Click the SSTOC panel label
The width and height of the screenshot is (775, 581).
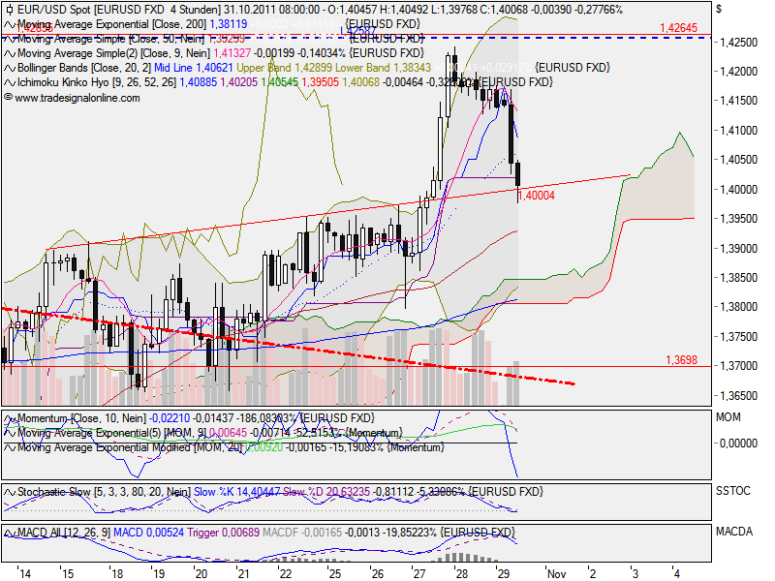pyautogui.click(x=733, y=491)
